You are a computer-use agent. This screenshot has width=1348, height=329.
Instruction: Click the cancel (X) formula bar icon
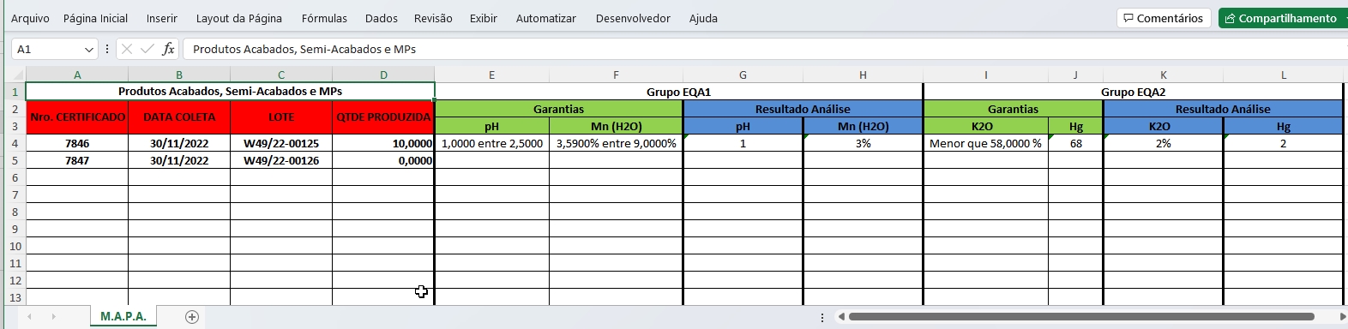pos(127,49)
